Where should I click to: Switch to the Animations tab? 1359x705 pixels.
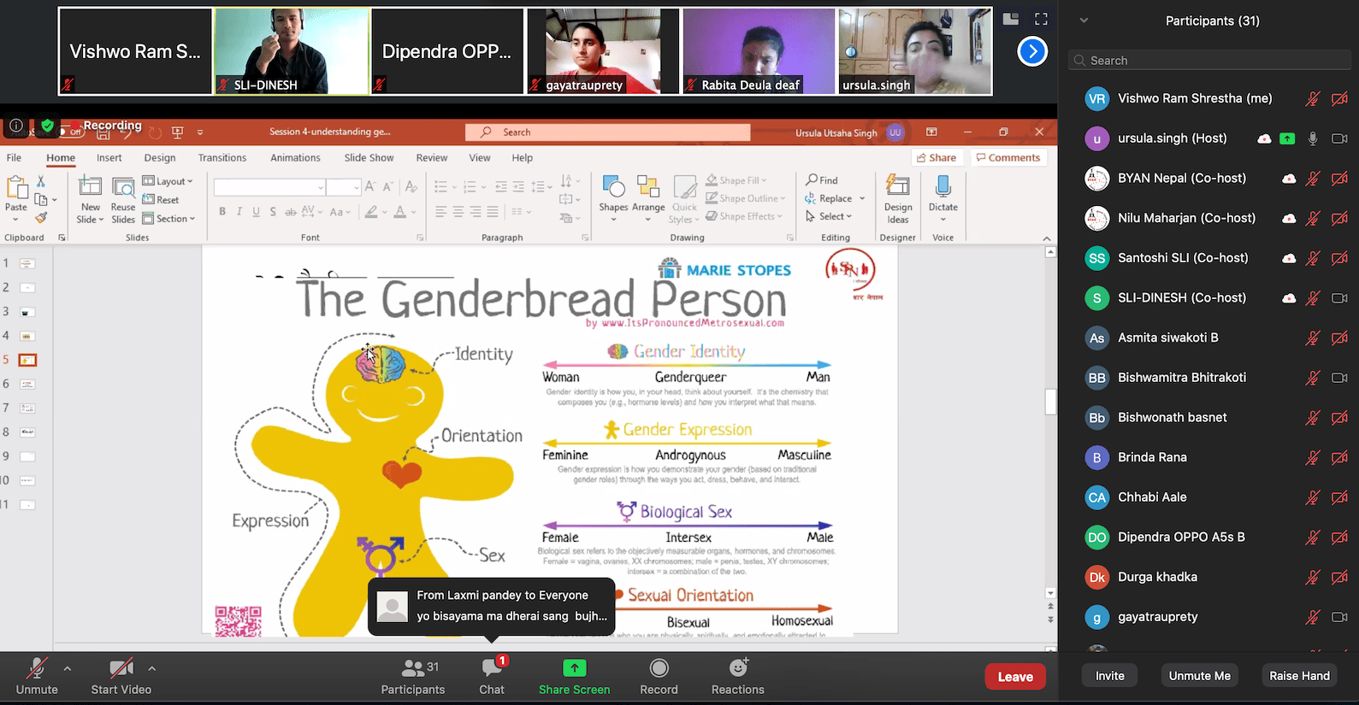[295, 157]
